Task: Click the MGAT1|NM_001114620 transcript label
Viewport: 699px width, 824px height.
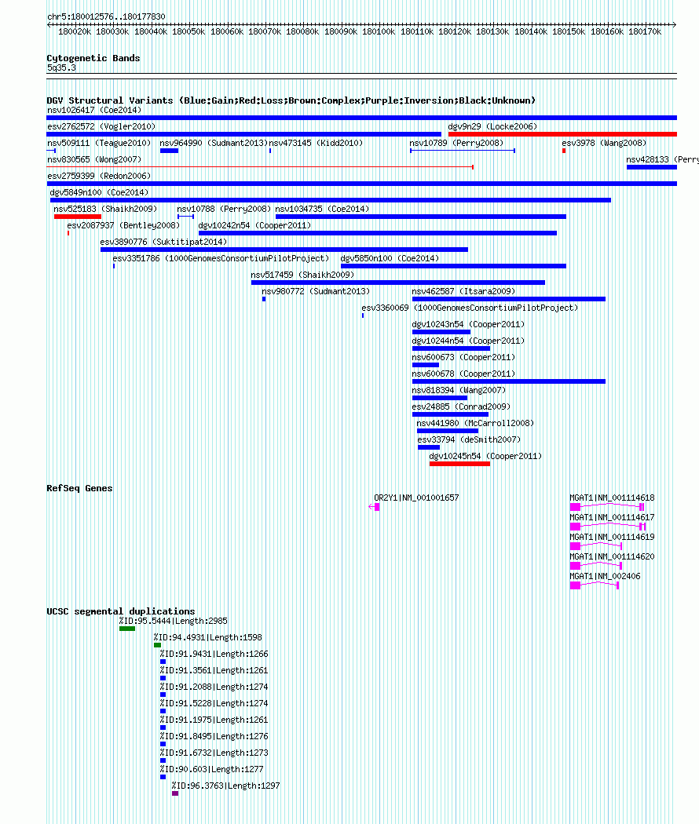Action: [613, 556]
